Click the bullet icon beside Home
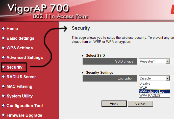Image resolution: width=174 pixels, height=119 pixels. coord(4,28)
